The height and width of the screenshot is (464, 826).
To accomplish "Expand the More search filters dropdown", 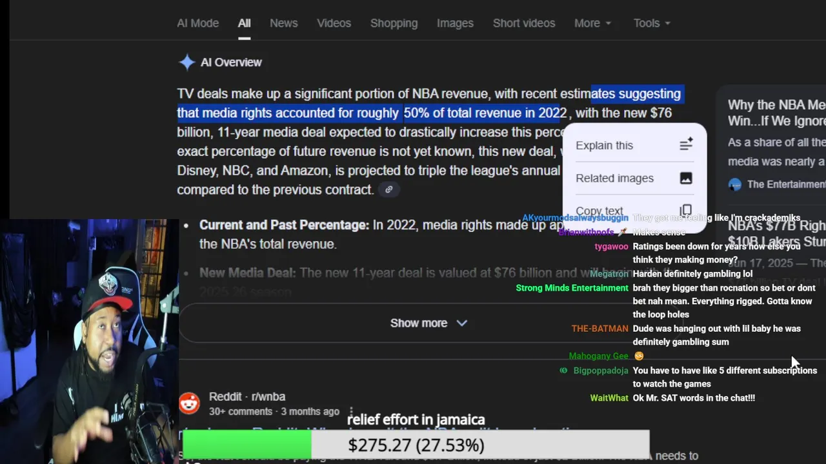I will [592, 23].
